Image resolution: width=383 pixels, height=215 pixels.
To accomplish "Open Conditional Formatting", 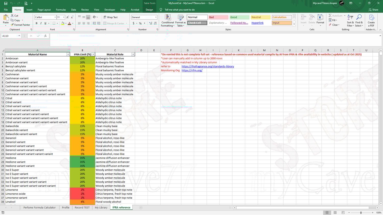I will click(168, 20).
